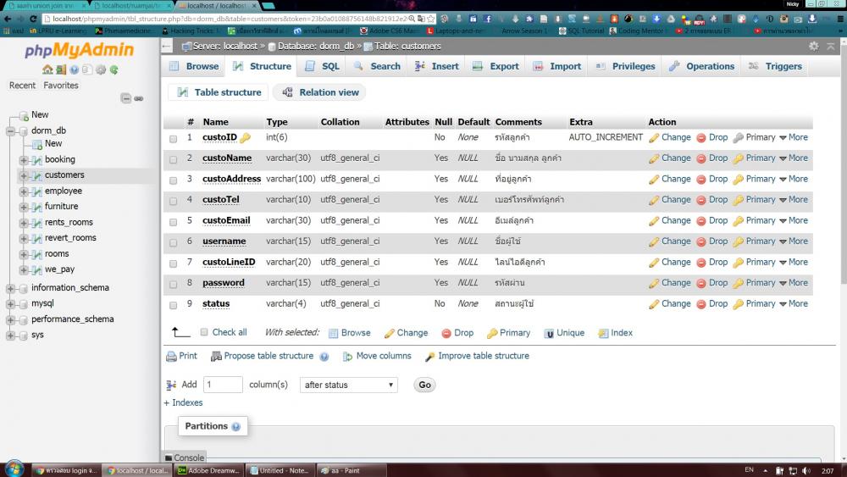The width and height of the screenshot is (847, 477).
Task: Open the Operations tab
Action: point(701,66)
